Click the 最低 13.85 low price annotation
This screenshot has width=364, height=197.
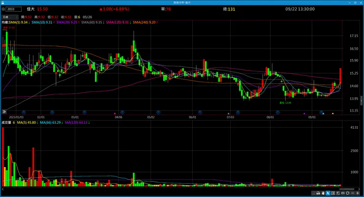pyautogui.click(x=285, y=103)
